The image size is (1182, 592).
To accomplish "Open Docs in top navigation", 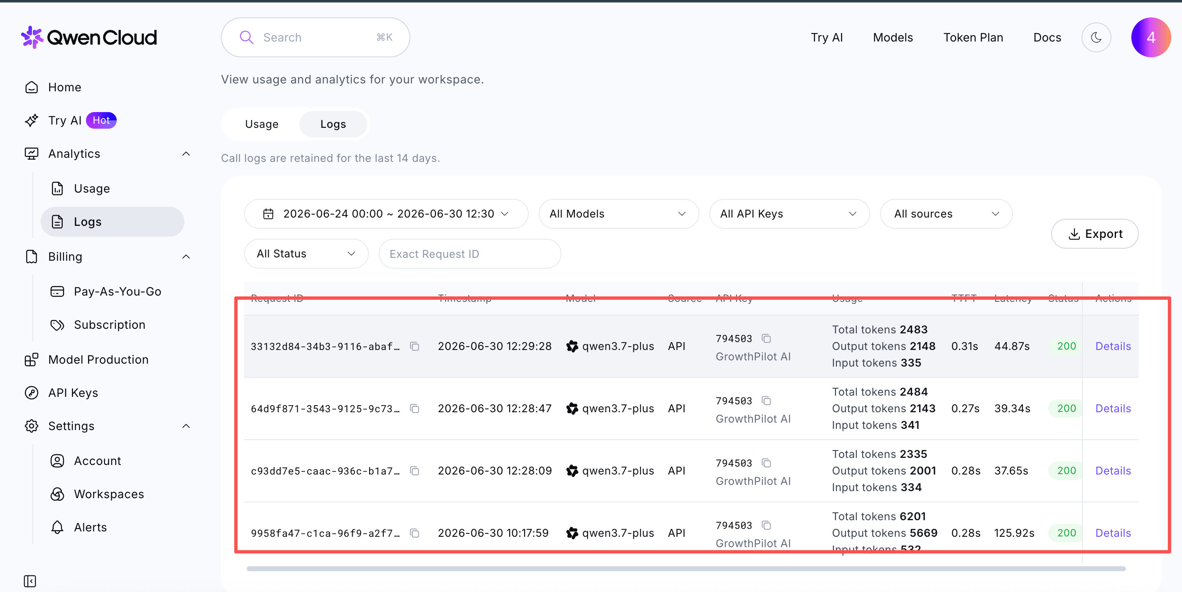I will (x=1047, y=37).
